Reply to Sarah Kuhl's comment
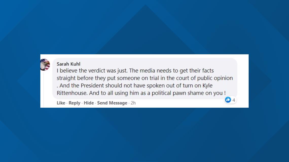The height and width of the screenshot is (162, 289). (74, 103)
